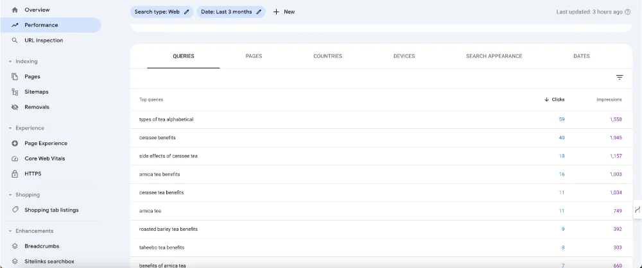
Task: Collapse the Shopping section
Action: pos(10,195)
